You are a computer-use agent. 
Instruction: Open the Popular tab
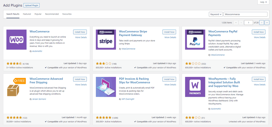pos(38,14)
